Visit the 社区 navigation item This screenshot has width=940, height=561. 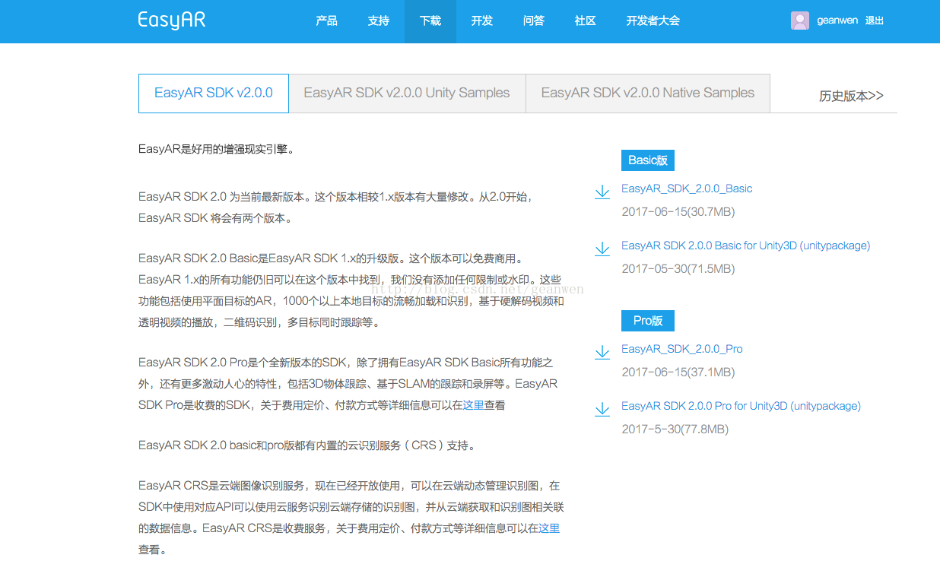585,21
